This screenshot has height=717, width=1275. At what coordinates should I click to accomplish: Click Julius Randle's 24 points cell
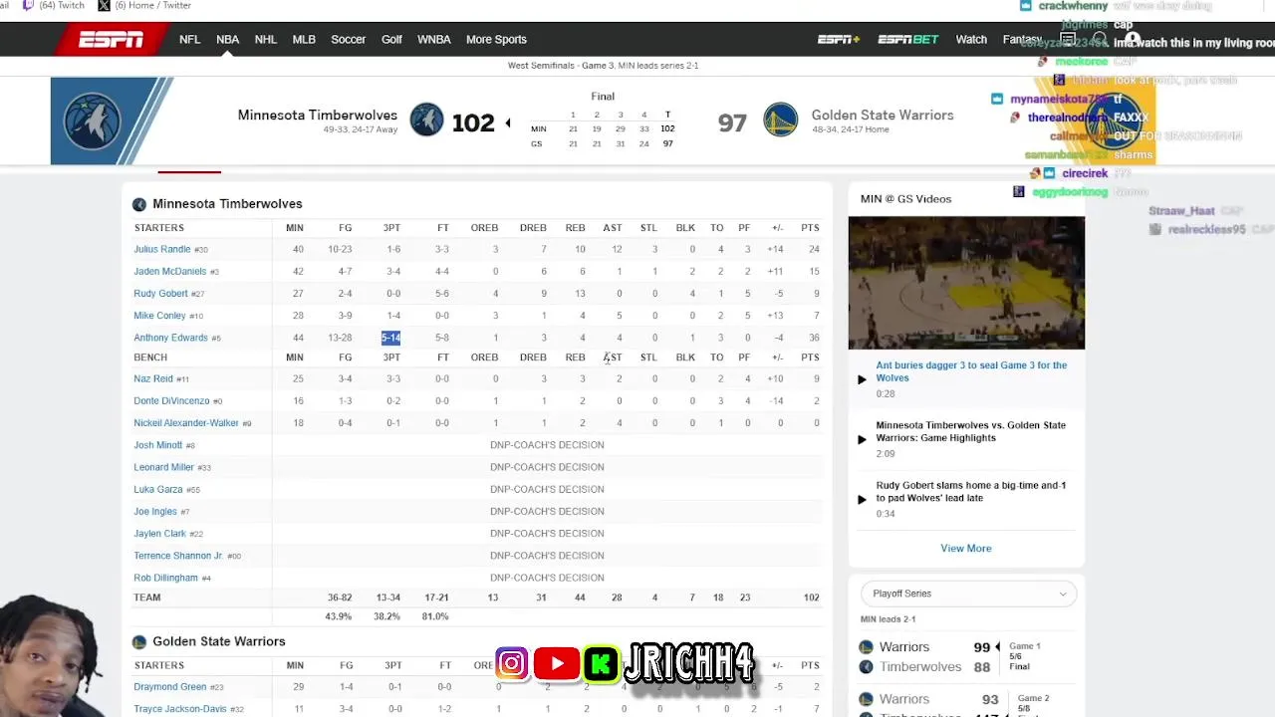[x=814, y=249]
